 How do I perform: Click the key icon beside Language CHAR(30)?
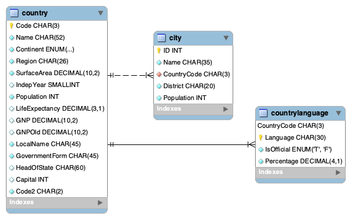[260, 137]
